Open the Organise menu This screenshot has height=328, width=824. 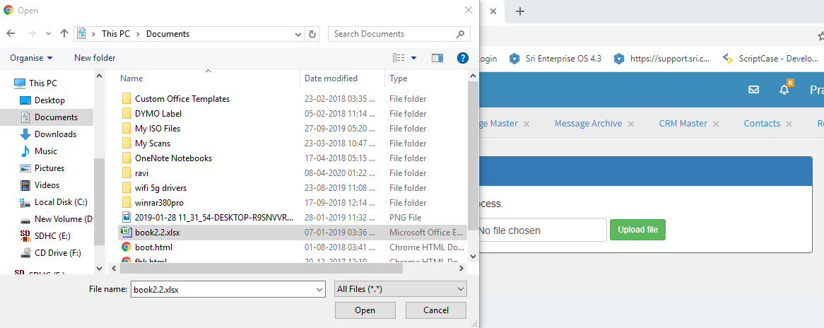click(32, 58)
